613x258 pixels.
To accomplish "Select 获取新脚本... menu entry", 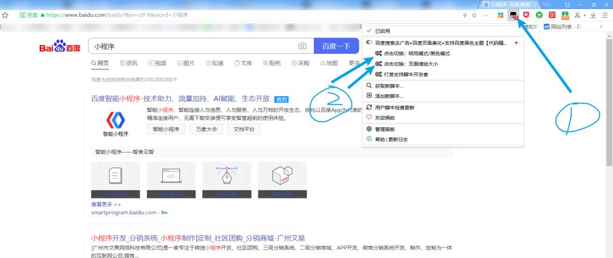I will click(443, 86).
